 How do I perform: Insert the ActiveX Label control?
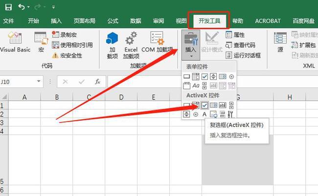pyautogui.click(x=204, y=114)
